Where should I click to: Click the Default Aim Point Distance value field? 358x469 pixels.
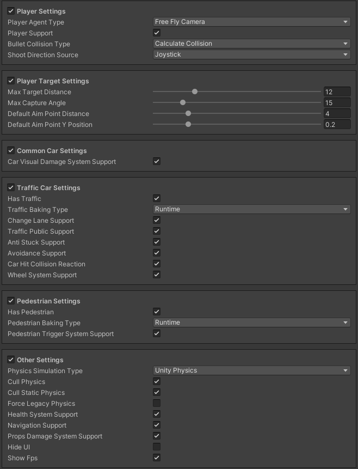click(x=337, y=114)
